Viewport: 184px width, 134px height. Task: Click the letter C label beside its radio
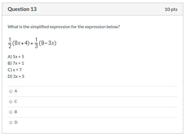click(16, 101)
